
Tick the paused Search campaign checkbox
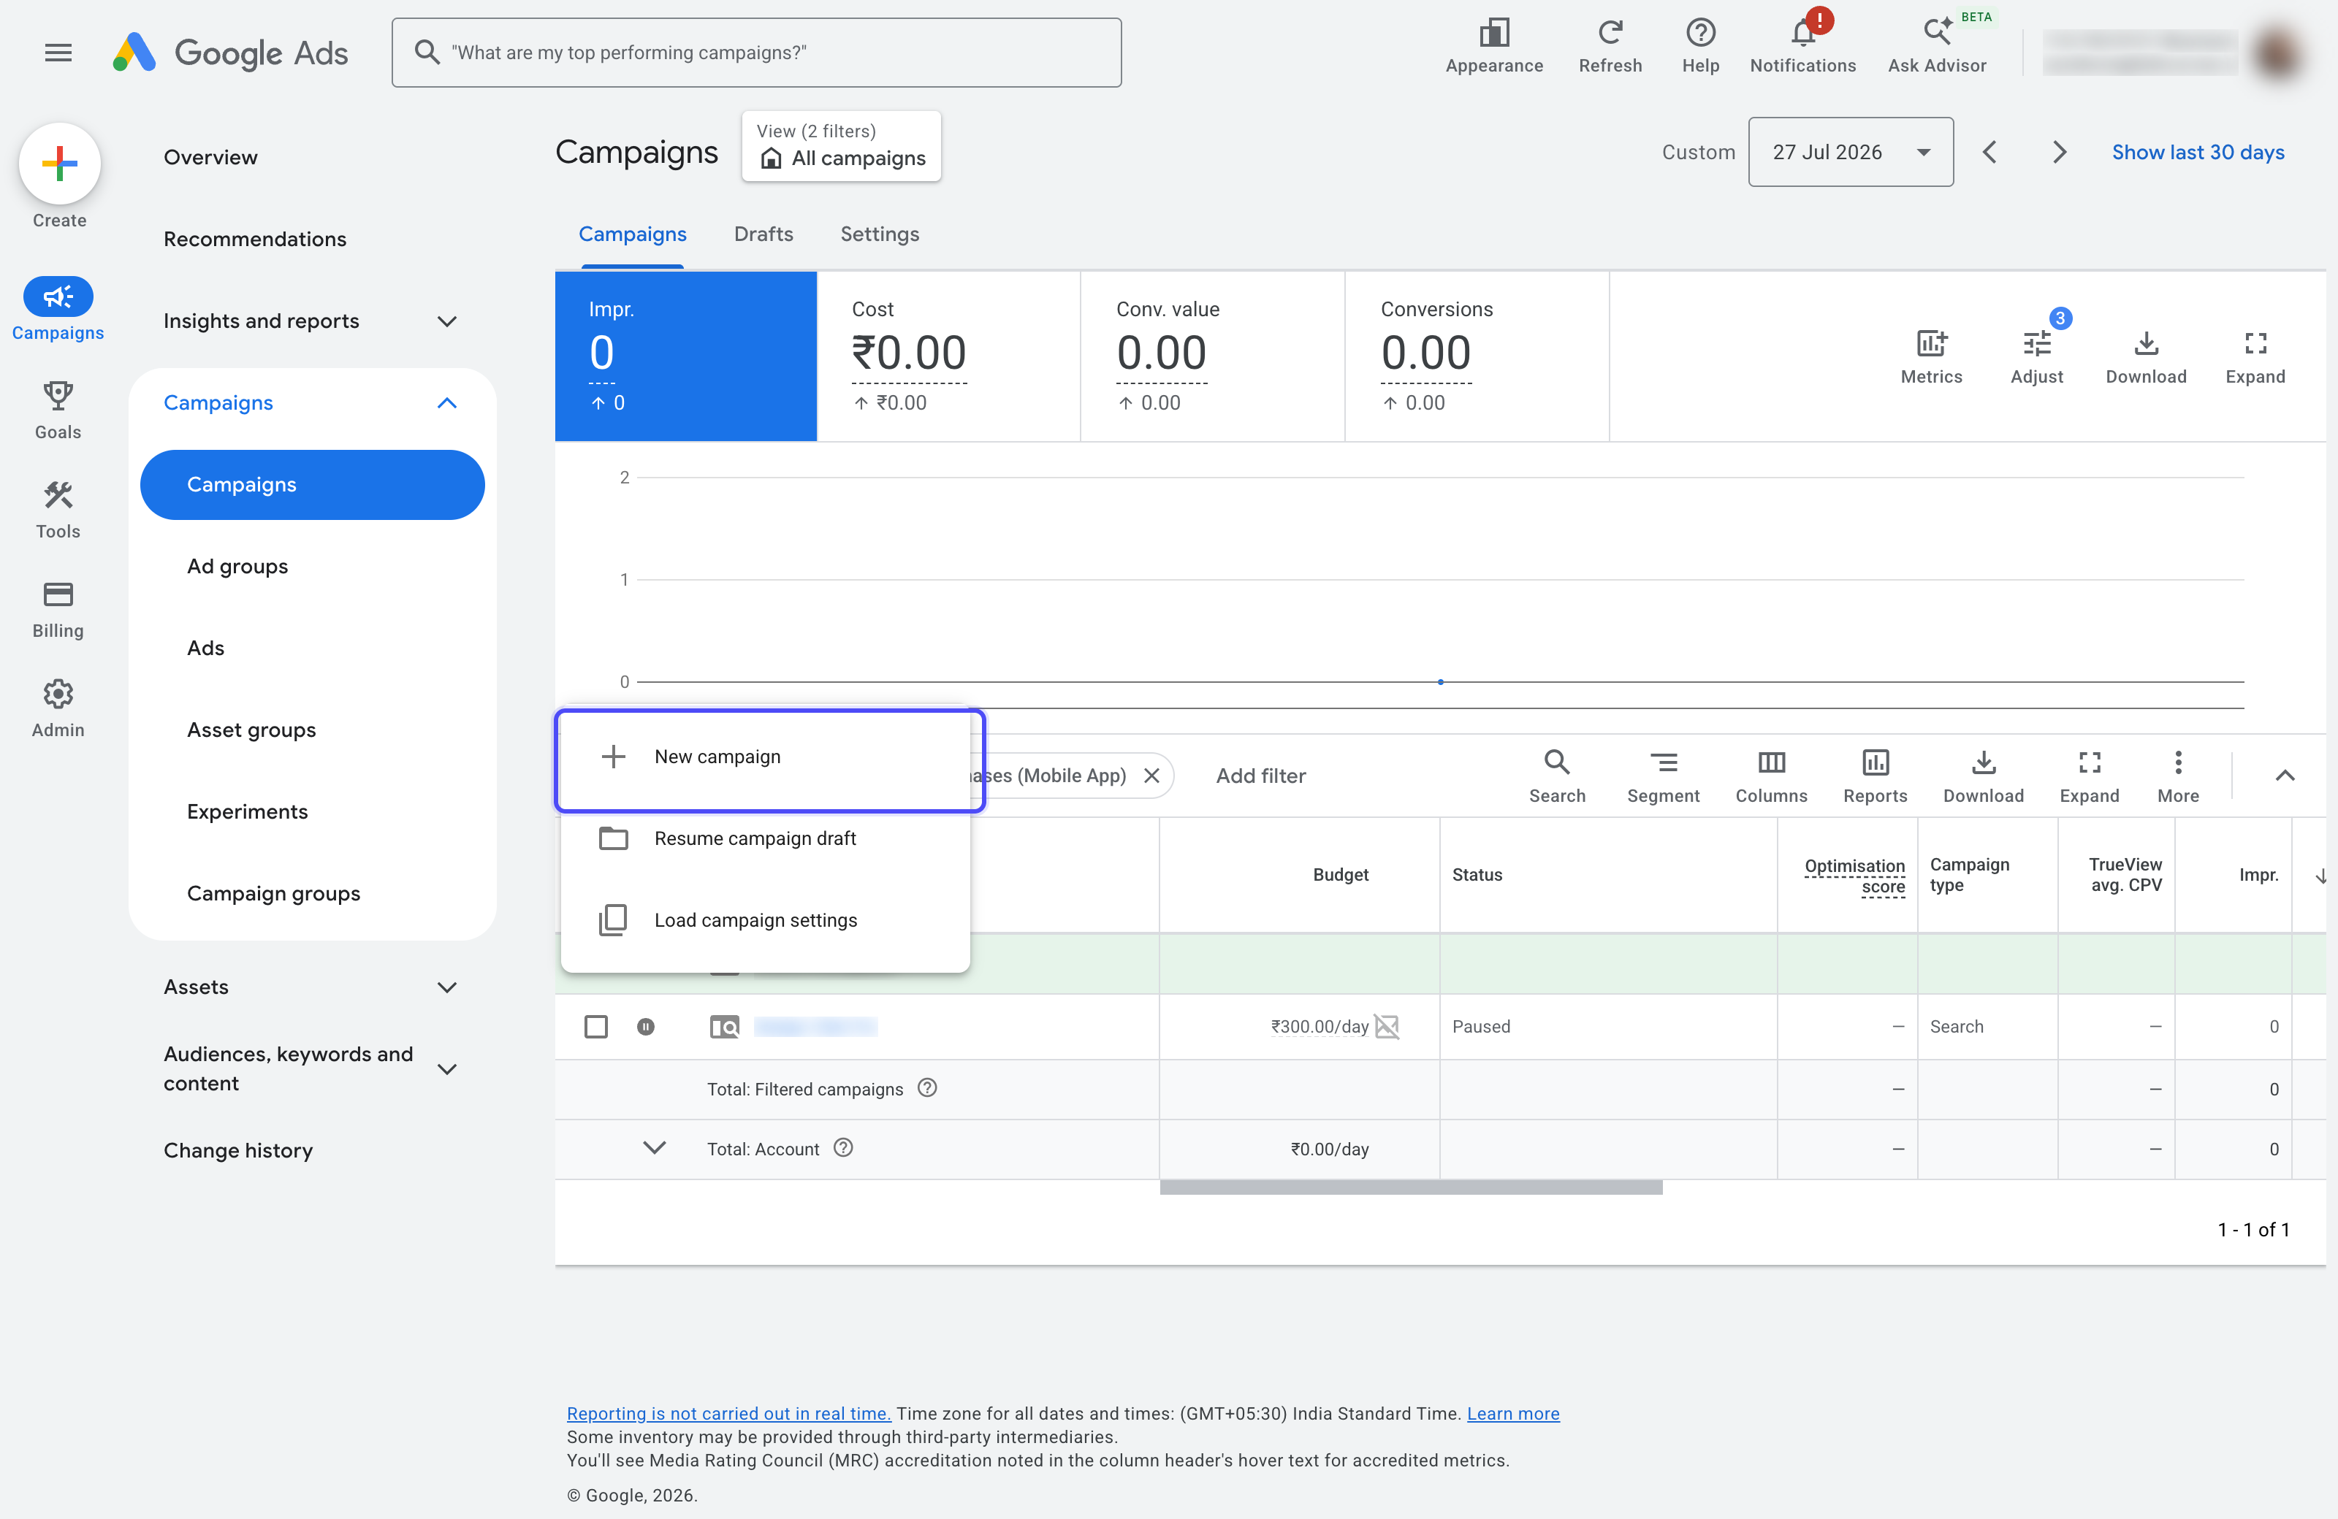coord(595,1026)
